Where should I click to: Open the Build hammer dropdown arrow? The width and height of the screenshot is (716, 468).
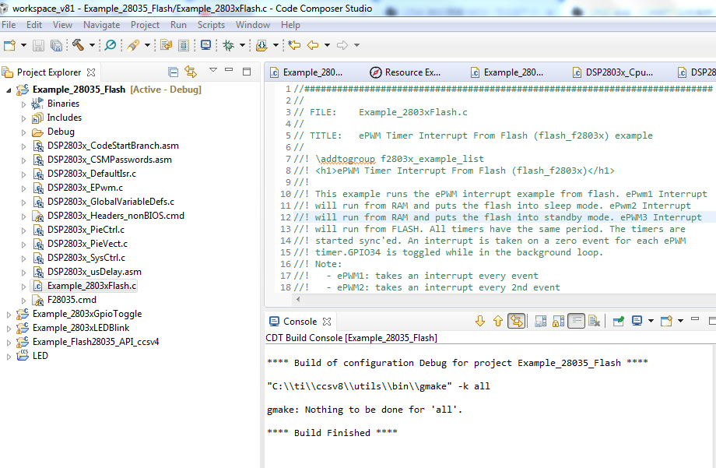[x=92, y=45]
